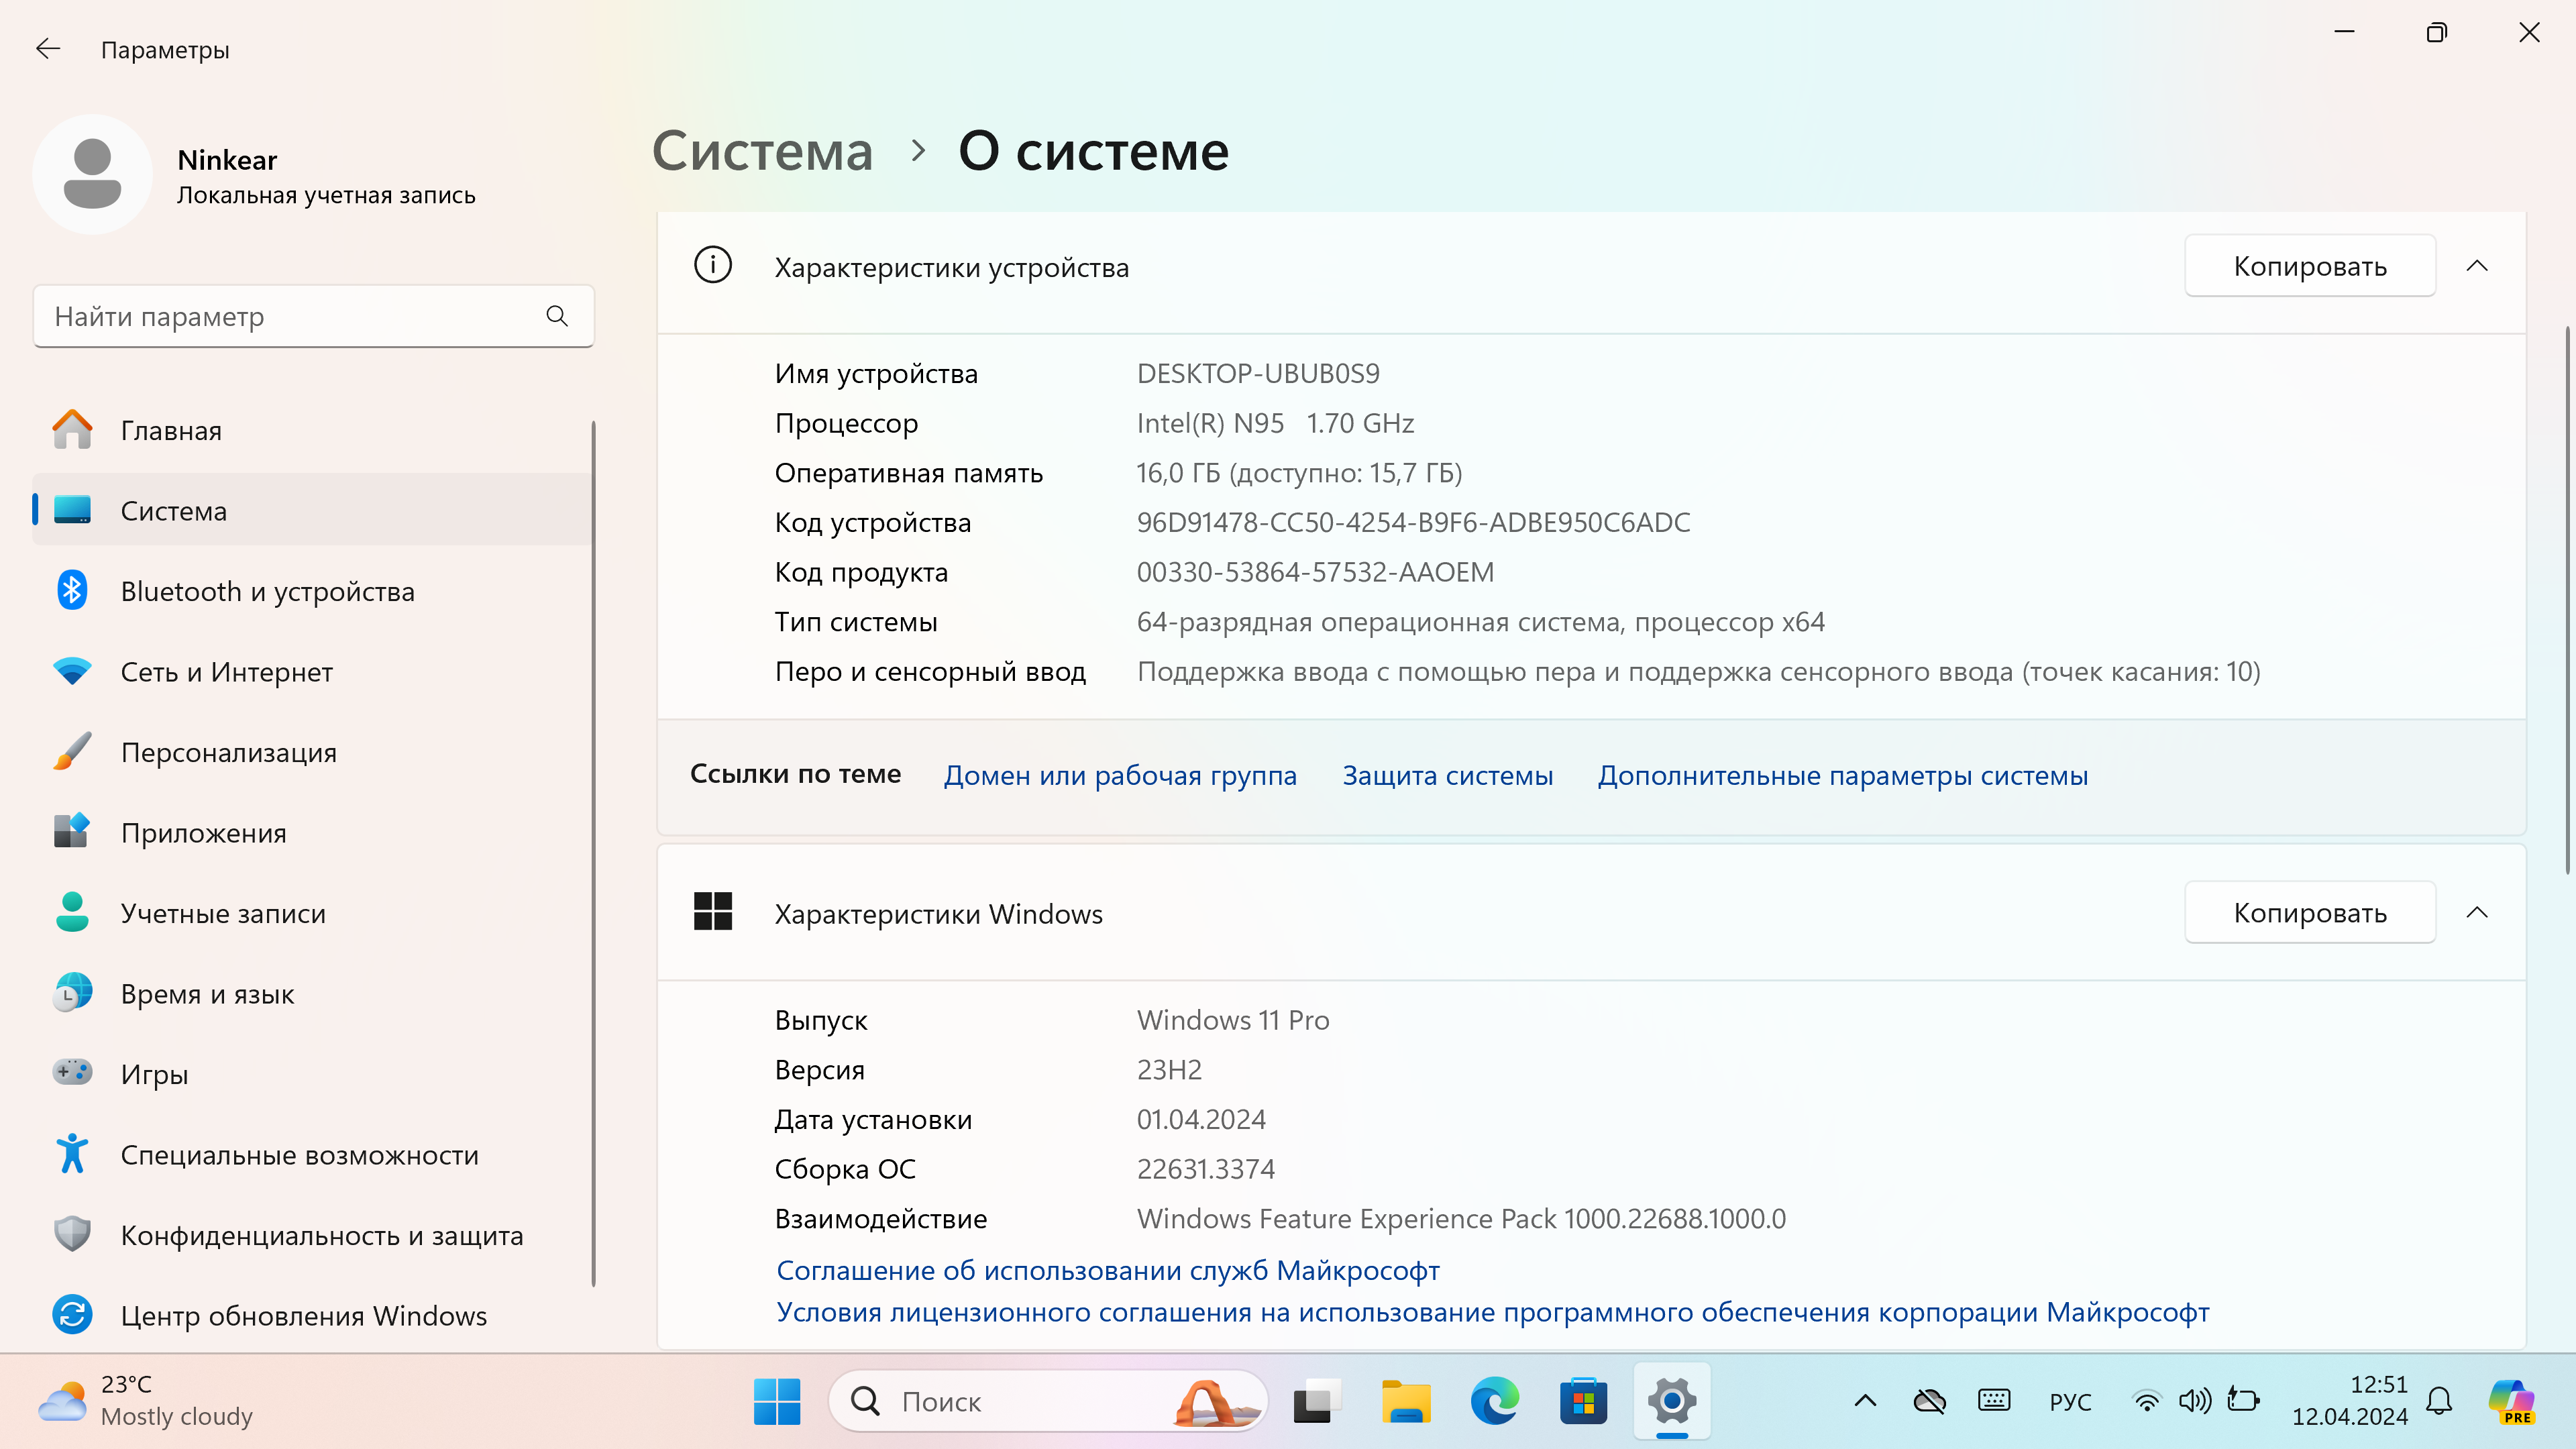Click the back arrow in Settings header
Image resolution: width=2576 pixels, height=1449 pixels.
point(47,49)
